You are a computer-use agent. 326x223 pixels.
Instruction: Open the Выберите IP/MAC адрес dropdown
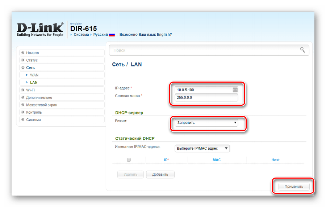(202, 148)
